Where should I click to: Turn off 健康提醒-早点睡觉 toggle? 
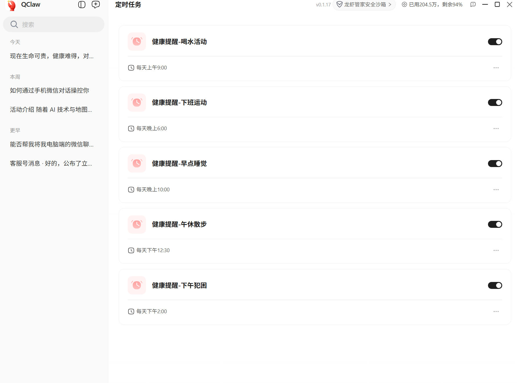tap(495, 164)
